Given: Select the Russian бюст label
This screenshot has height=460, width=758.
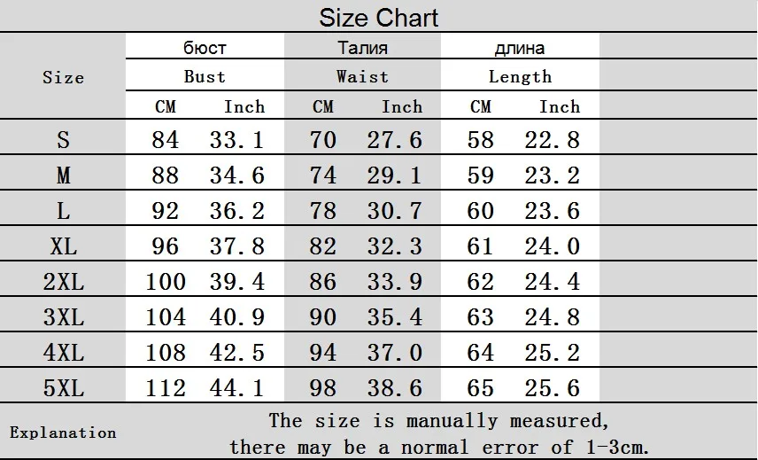Looking at the screenshot, I should coord(205,48).
